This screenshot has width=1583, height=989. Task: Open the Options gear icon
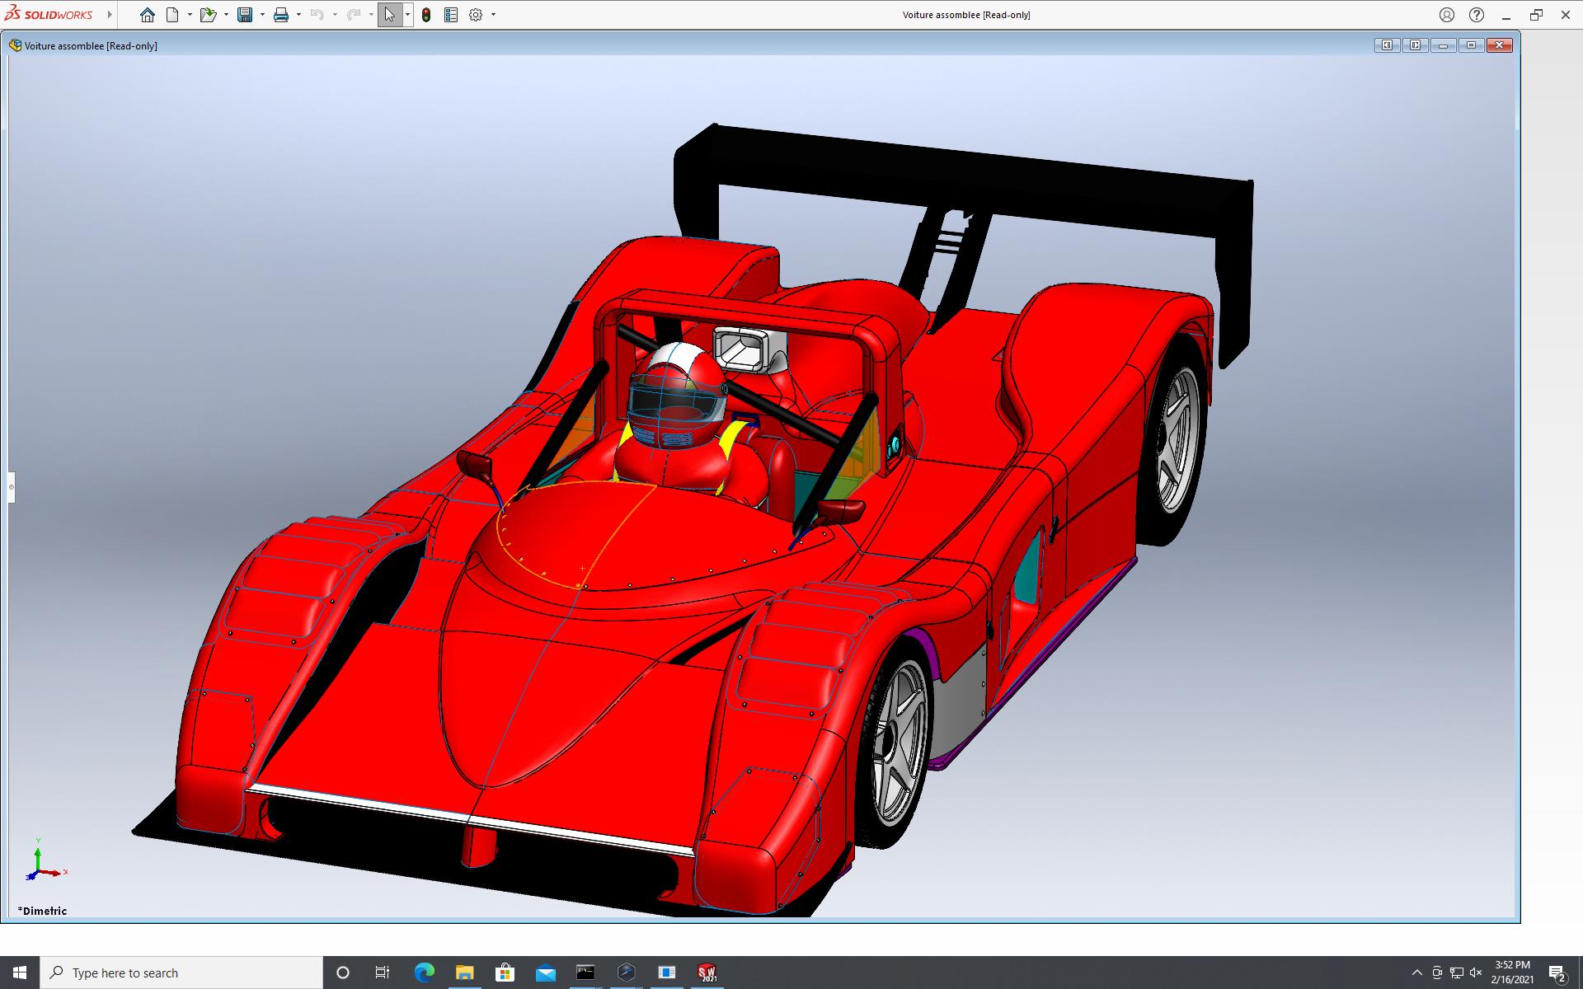click(x=476, y=15)
